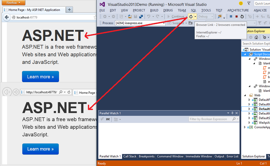Click the Stop Debugging icon
270x166 pixels.
pos(237,16)
